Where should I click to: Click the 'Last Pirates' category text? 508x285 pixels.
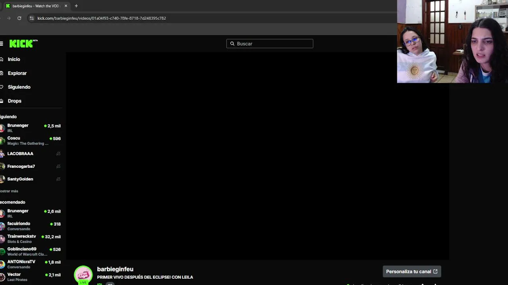pos(17,280)
